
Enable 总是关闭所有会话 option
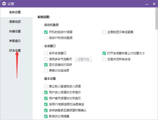(104, 59)
